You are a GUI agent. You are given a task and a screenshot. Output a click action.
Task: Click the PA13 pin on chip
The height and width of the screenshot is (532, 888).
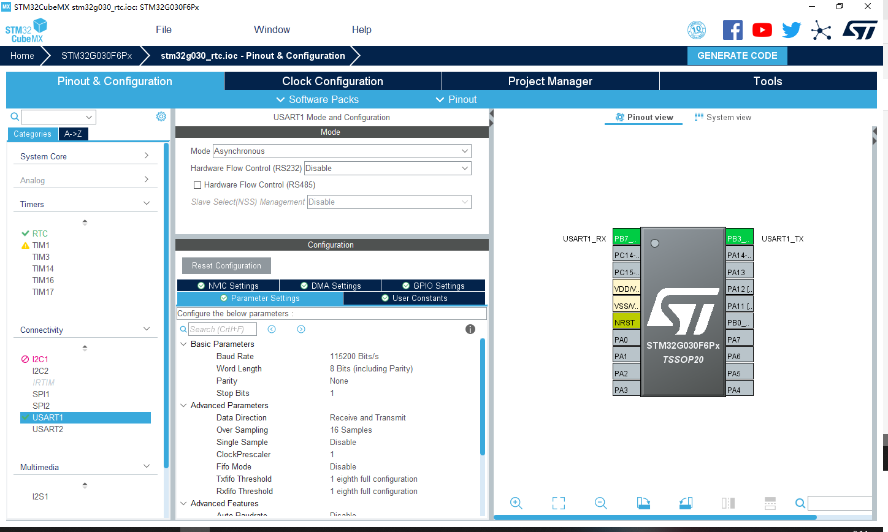coord(740,272)
